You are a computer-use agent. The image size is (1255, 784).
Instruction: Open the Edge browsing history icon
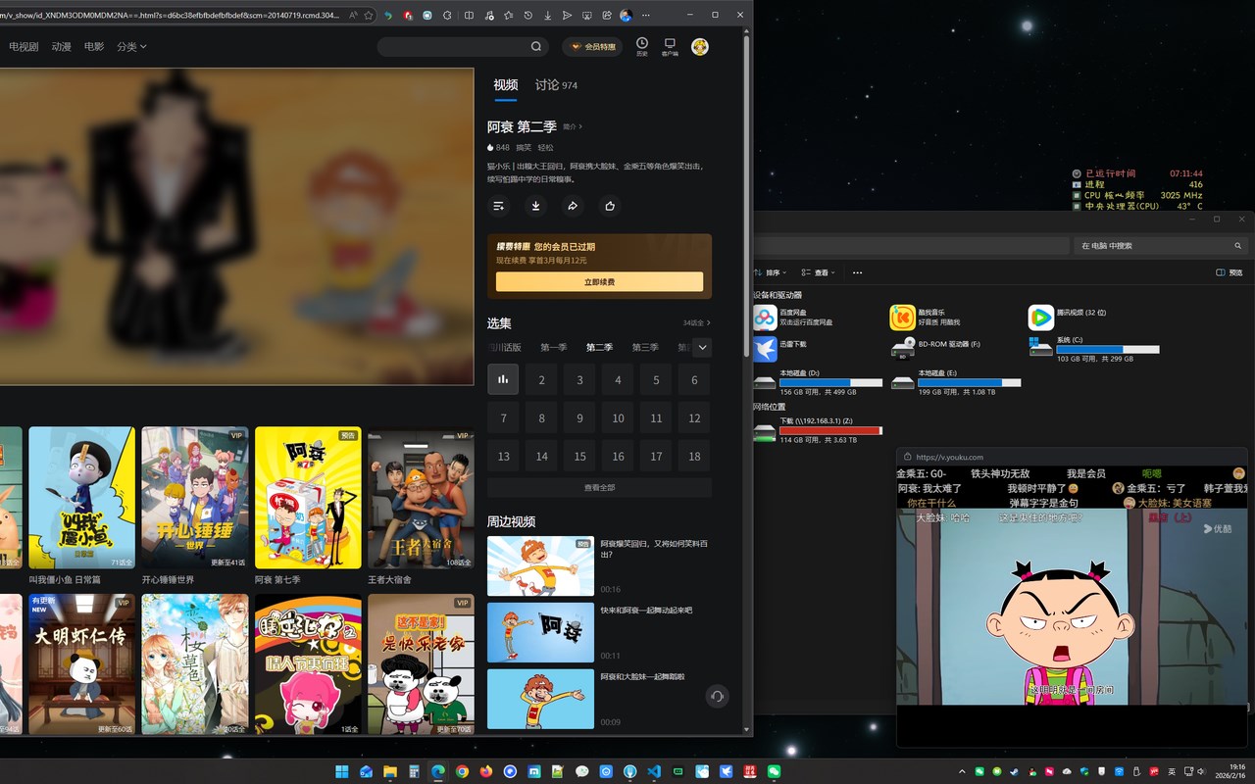coord(528,16)
